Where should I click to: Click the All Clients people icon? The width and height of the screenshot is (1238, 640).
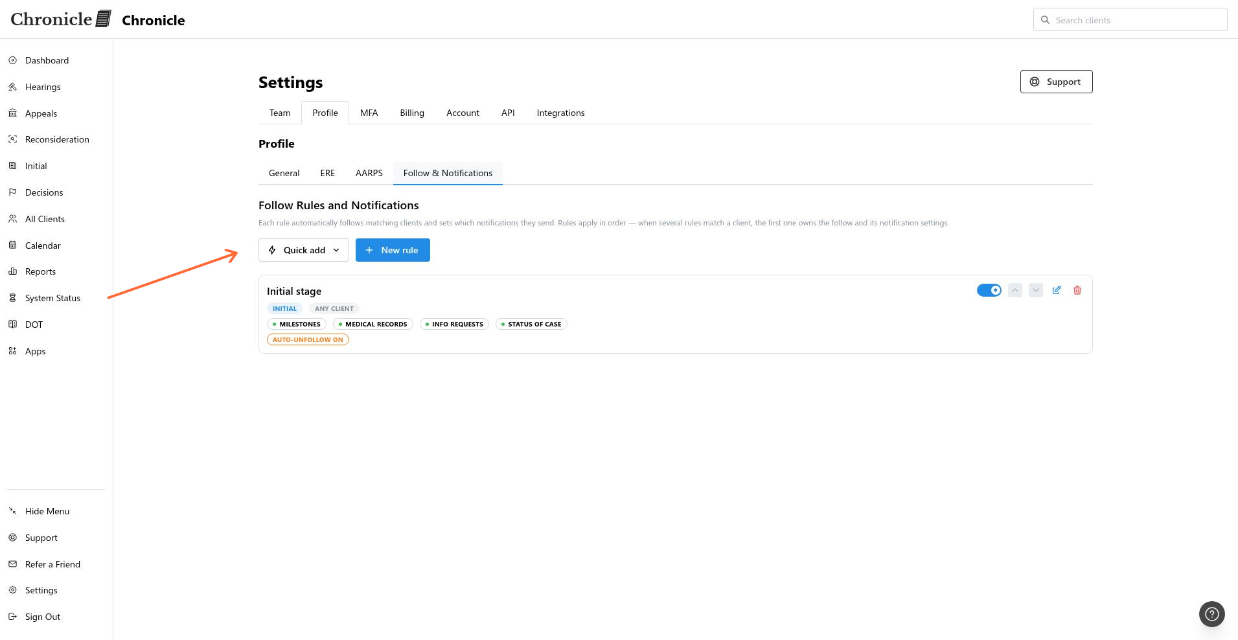pyautogui.click(x=12, y=219)
